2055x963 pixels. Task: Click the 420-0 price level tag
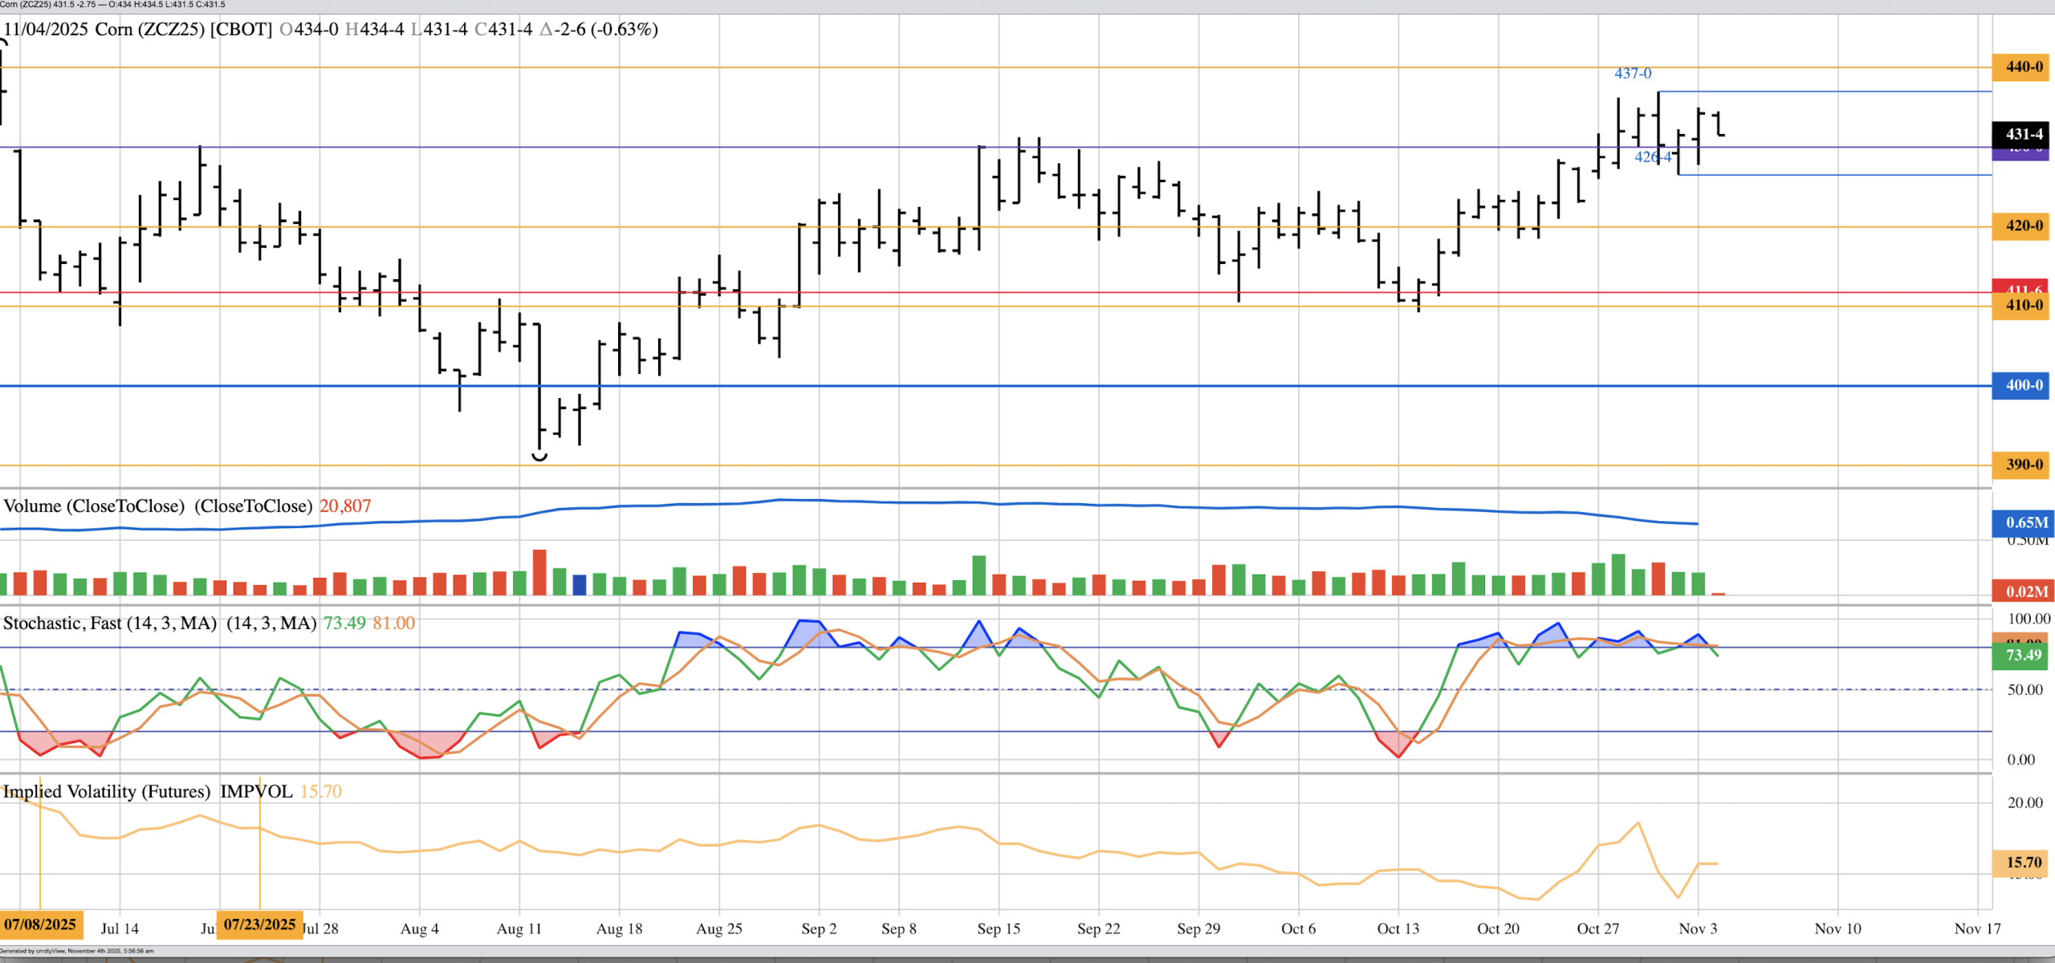pyautogui.click(x=2023, y=226)
